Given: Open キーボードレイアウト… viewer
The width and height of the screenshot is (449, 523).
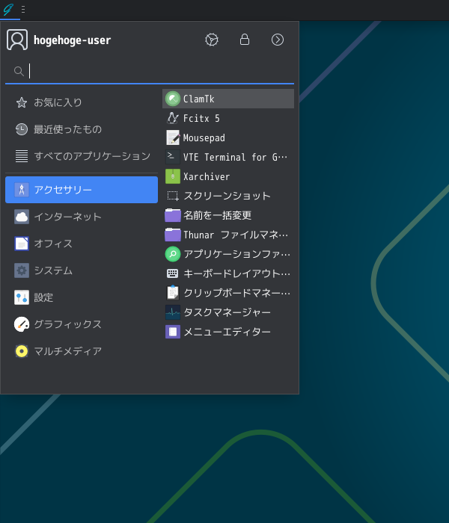Looking at the screenshot, I should point(228,273).
